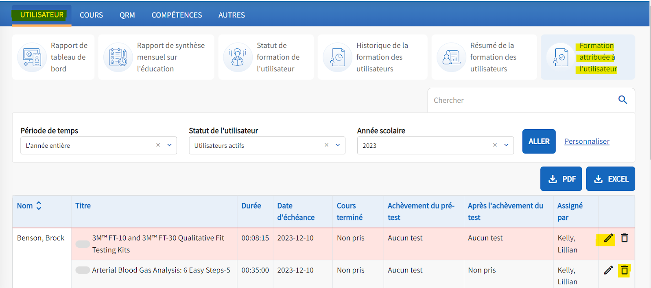The height and width of the screenshot is (288, 651).
Task: Edit the Arterial Blood Gas Analysis assignment
Action: click(608, 270)
